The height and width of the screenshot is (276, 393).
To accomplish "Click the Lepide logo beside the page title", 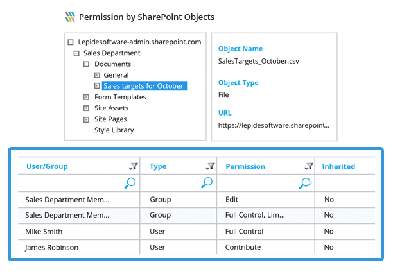I will click(x=70, y=17).
